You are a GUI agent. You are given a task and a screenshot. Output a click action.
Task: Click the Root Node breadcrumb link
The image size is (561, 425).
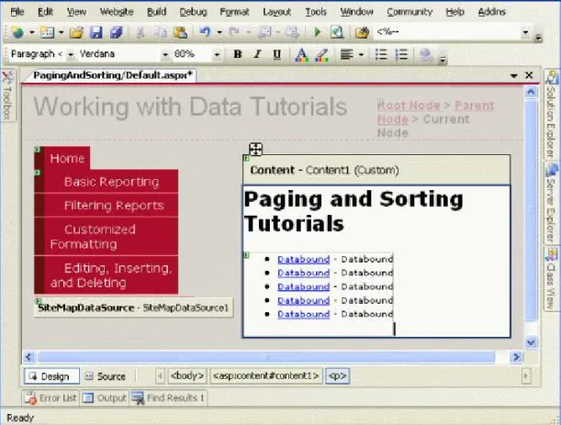tap(409, 106)
